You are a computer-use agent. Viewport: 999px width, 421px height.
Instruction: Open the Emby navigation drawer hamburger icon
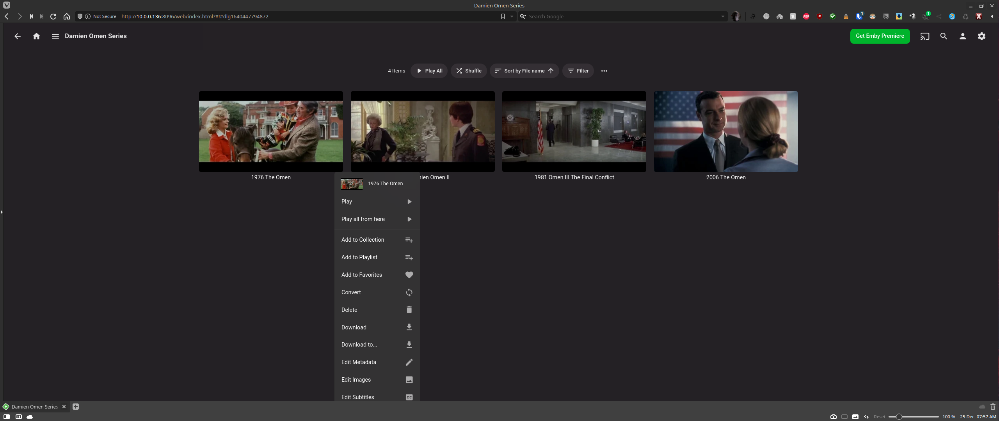(x=55, y=36)
